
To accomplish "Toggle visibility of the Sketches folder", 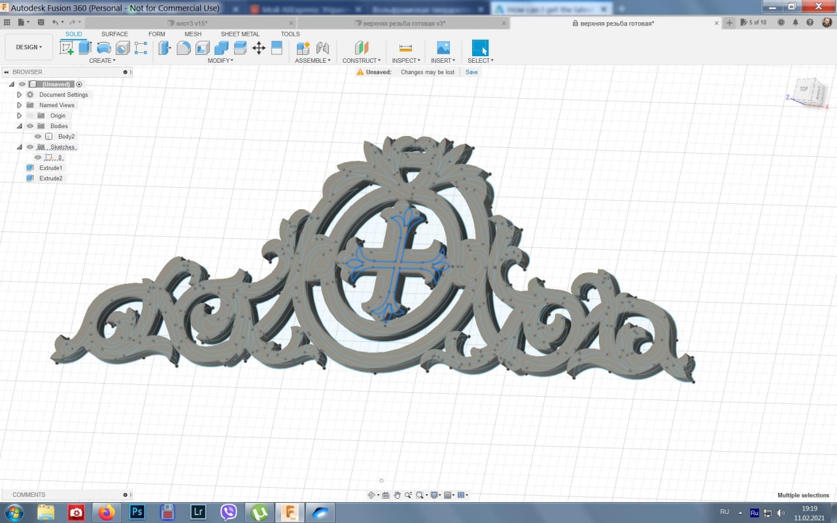I will tap(30, 147).
